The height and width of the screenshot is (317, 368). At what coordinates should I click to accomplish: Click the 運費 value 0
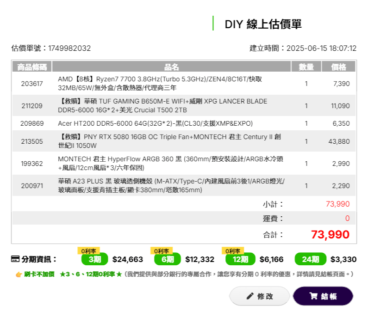[347, 218]
